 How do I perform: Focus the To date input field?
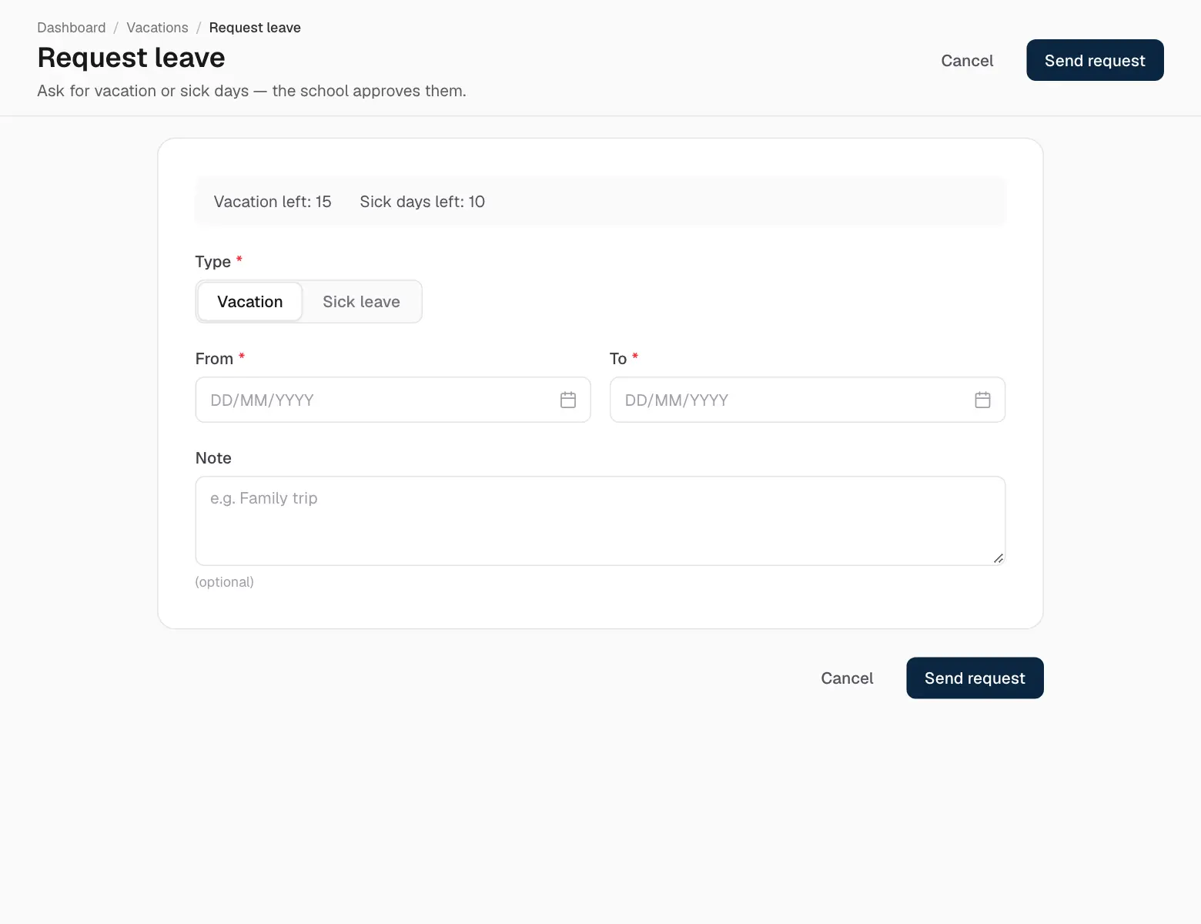click(x=807, y=400)
